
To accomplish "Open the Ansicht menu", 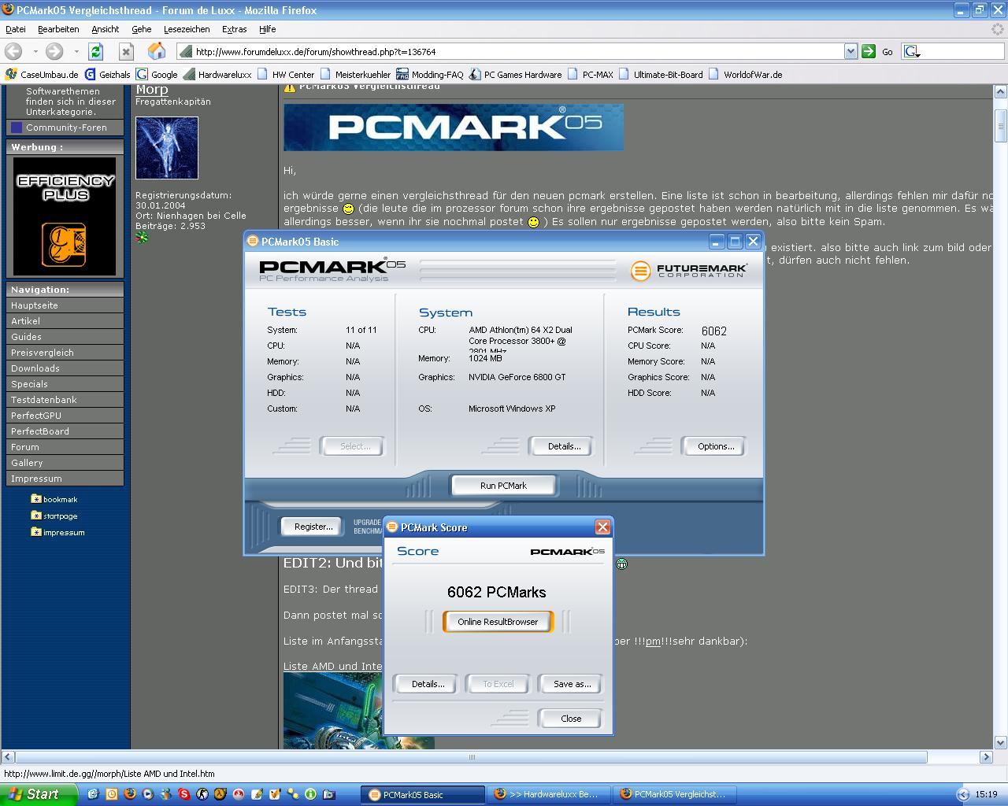I will point(105,29).
